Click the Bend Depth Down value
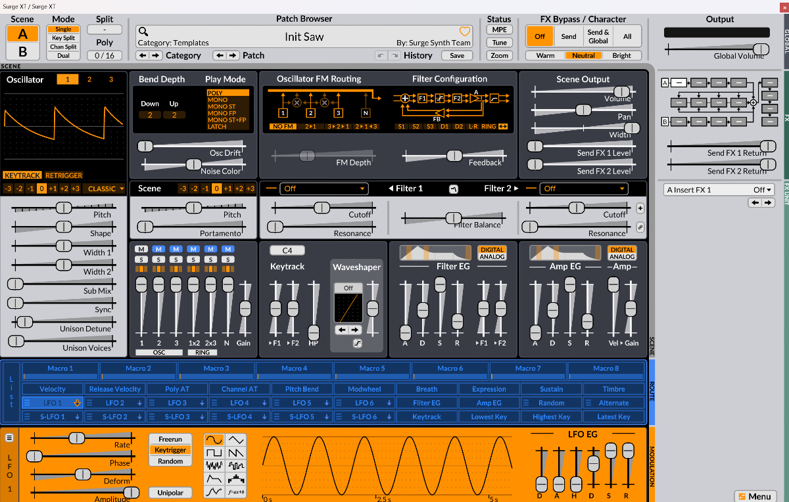Viewport: 789px width, 502px height. coord(150,115)
